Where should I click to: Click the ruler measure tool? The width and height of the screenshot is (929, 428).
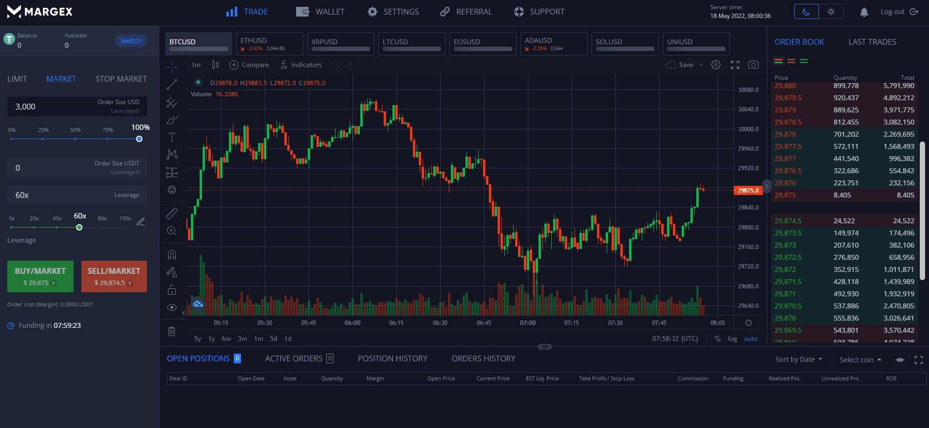coord(172,214)
